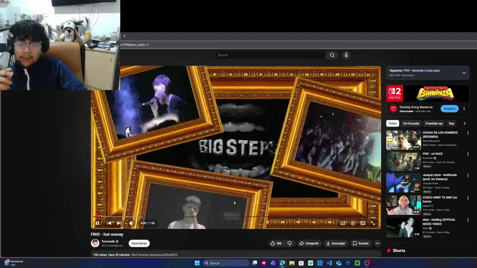Image resolution: width=477 pixels, height=268 pixels.
Task: Click the Descargar button
Action: tap(335, 243)
